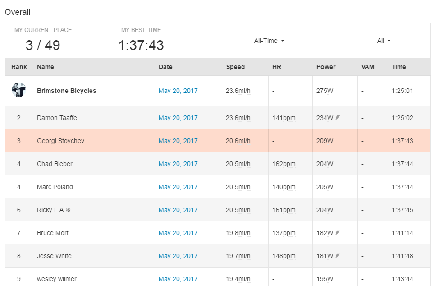Click the power meter icon beside 182W

coord(338,233)
